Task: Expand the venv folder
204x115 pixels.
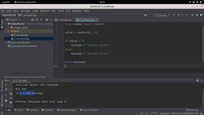Action: point(8,31)
